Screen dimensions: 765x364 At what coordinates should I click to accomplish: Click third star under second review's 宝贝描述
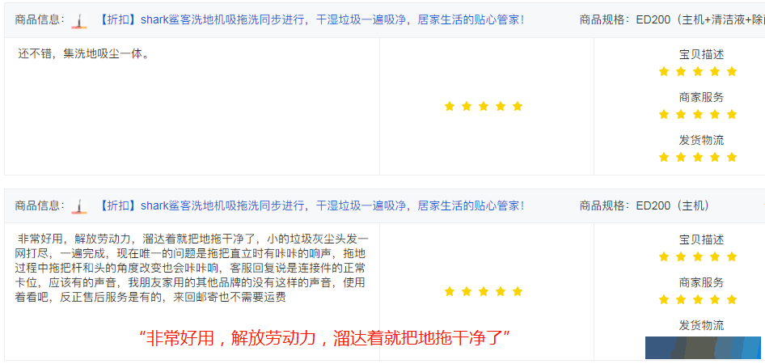[698, 256]
